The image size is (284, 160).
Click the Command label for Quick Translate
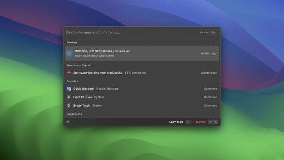coord(211,89)
